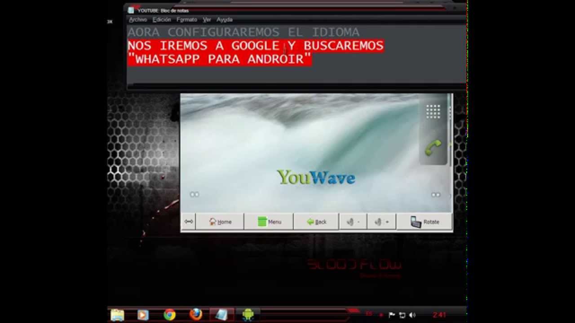Image resolution: width=575 pixels, height=323 pixels.
Task: Click the Notepad title bar icon
Action: (131, 10)
